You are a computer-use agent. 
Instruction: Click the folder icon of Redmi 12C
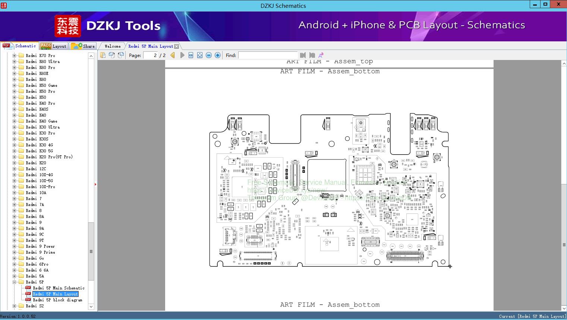click(21, 169)
